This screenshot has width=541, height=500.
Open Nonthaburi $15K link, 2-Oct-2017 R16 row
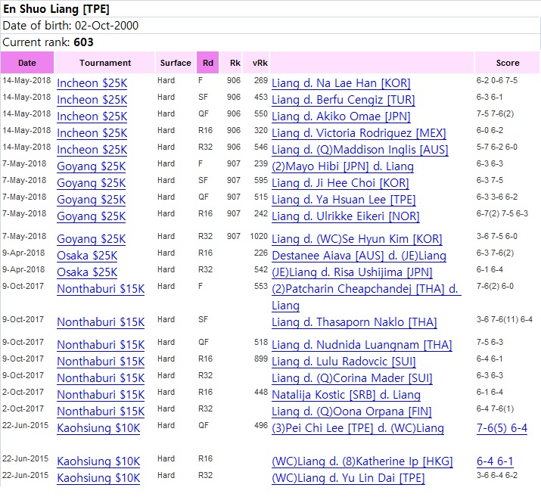tap(101, 395)
